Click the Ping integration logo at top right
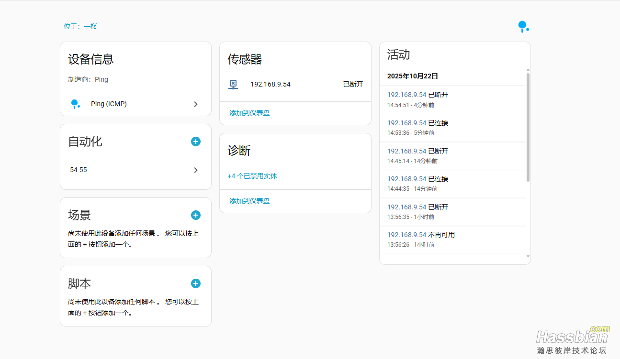Viewport: 620px width, 359px height. coord(523,27)
